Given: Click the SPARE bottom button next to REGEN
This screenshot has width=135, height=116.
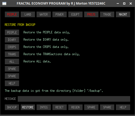Looking at the screenshot, I should pos(91,107).
